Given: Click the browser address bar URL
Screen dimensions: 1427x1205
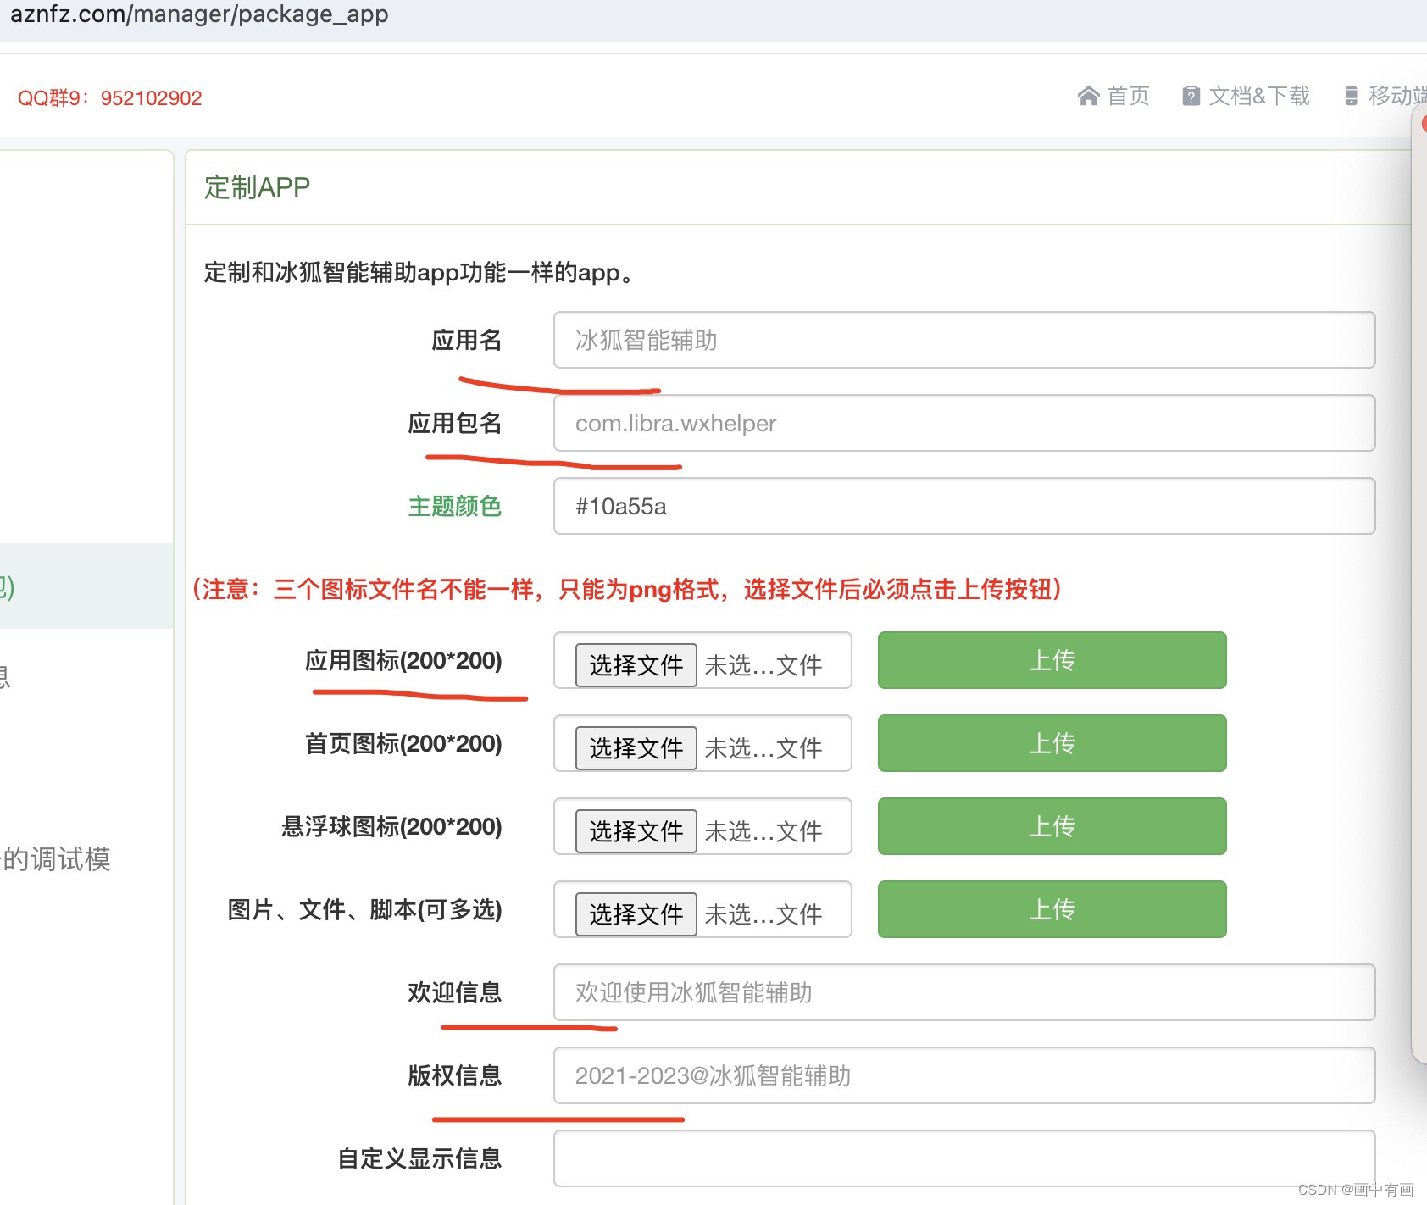Looking at the screenshot, I should click(199, 14).
